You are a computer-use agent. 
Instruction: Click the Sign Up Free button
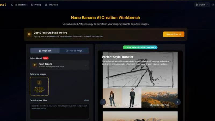click(x=174, y=34)
